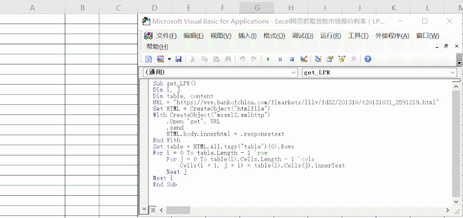The height and width of the screenshot is (218, 463).
Task: Open the 帮助(H) menu
Action: [157, 47]
